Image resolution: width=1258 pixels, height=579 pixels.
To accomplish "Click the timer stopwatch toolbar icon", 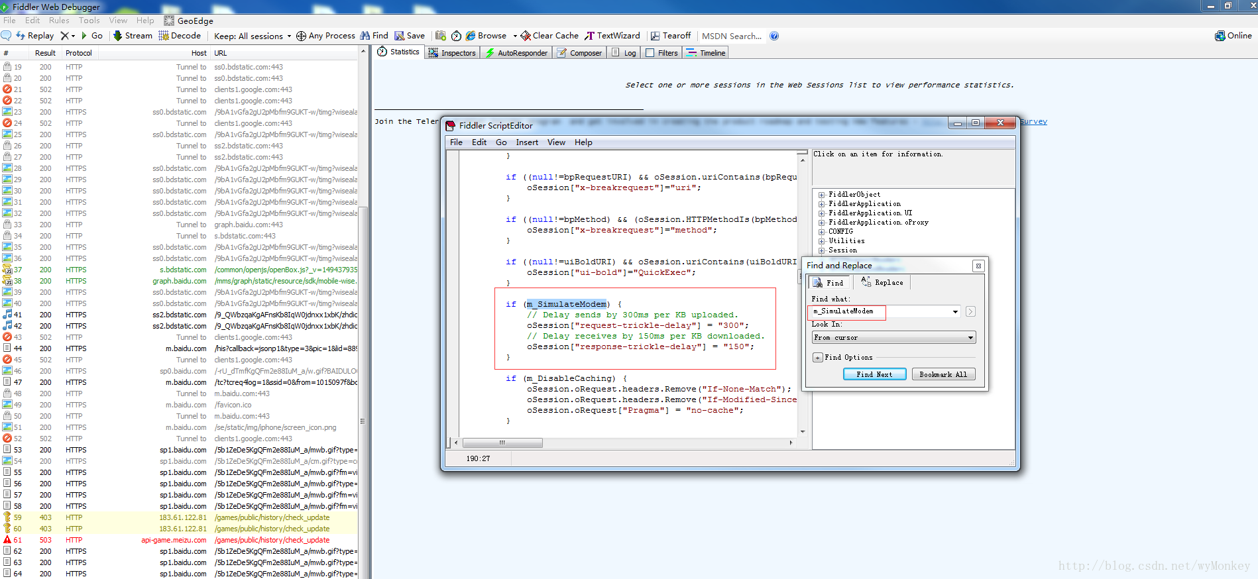I will (x=457, y=36).
